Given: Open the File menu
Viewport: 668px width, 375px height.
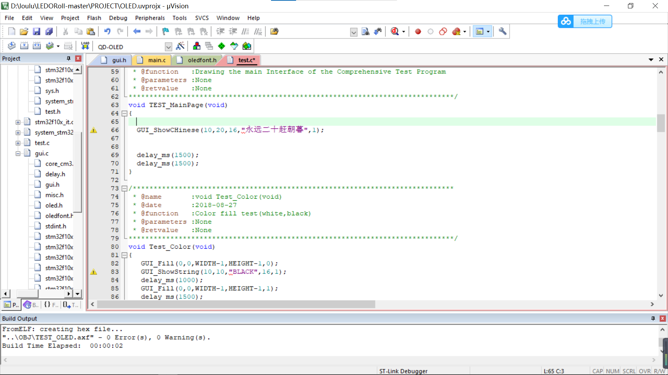Looking at the screenshot, I should [9, 18].
